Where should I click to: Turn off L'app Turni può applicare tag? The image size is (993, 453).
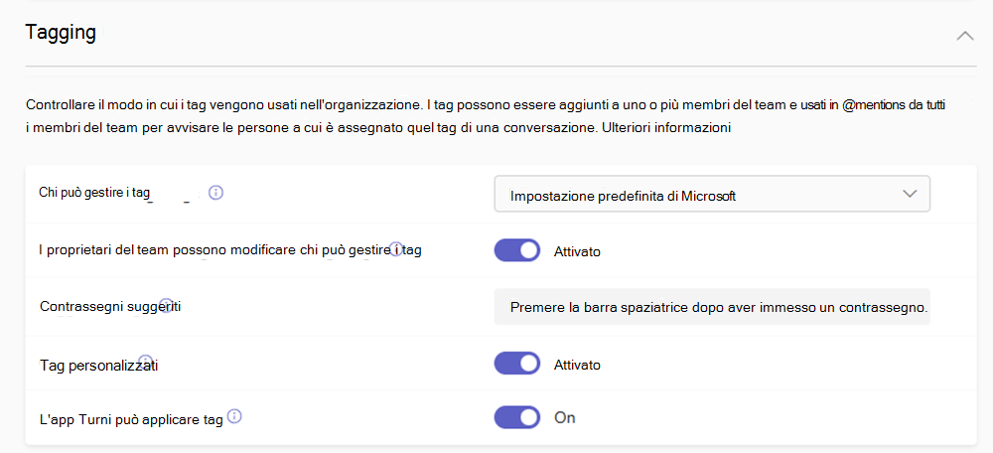point(516,417)
